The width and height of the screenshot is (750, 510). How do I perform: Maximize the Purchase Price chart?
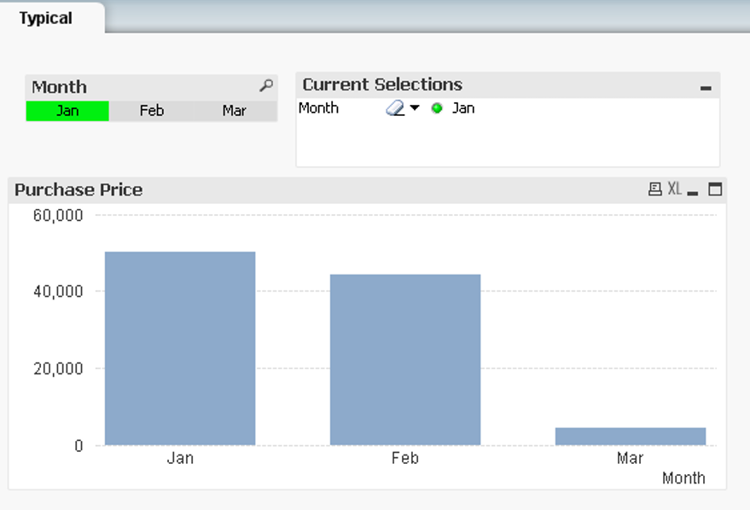point(715,189)
